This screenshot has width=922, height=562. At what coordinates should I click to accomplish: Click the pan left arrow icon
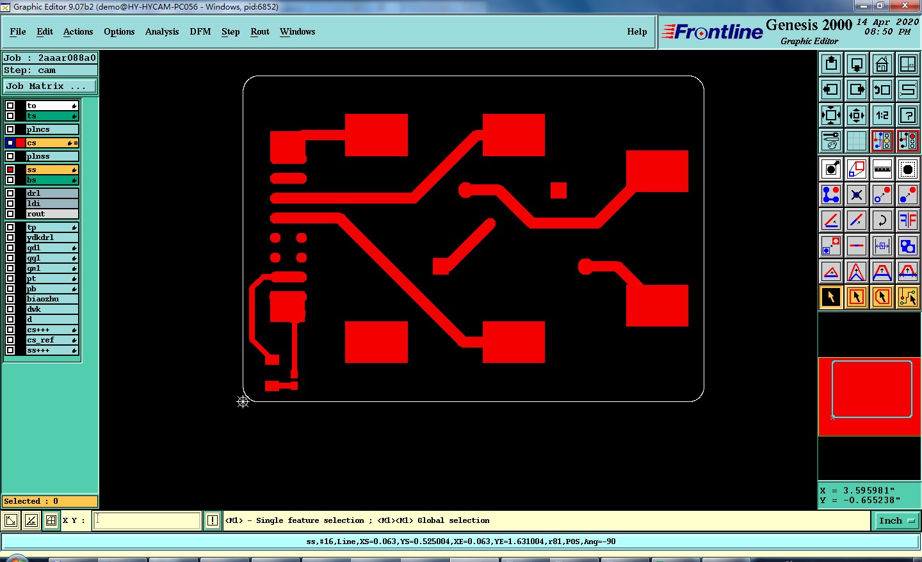[831, 90]
